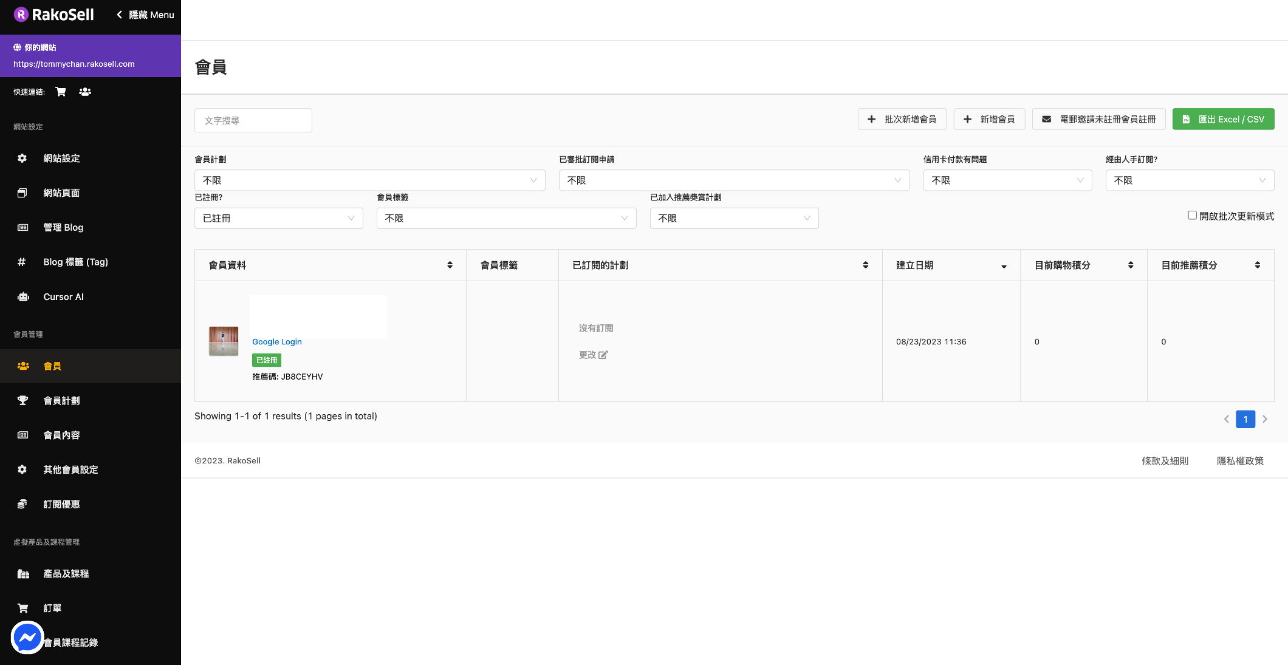Open the Messenger chat bubble icon
The height and width of the screenshot is (665, 1288).
click(x=27, y=638)
